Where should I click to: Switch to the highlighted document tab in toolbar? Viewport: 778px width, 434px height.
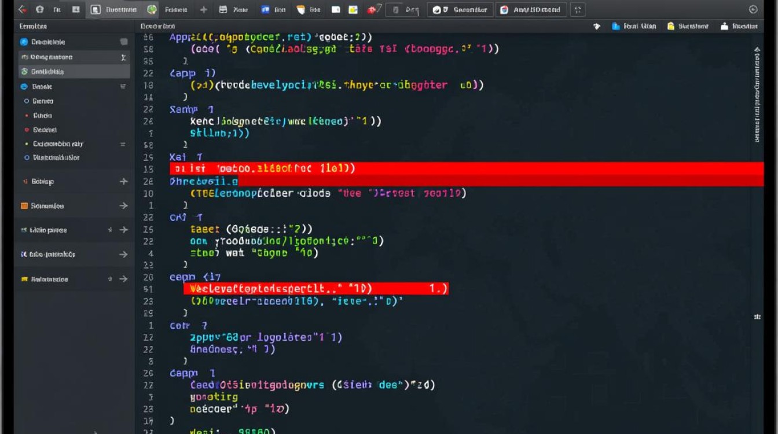click(114, 9)
